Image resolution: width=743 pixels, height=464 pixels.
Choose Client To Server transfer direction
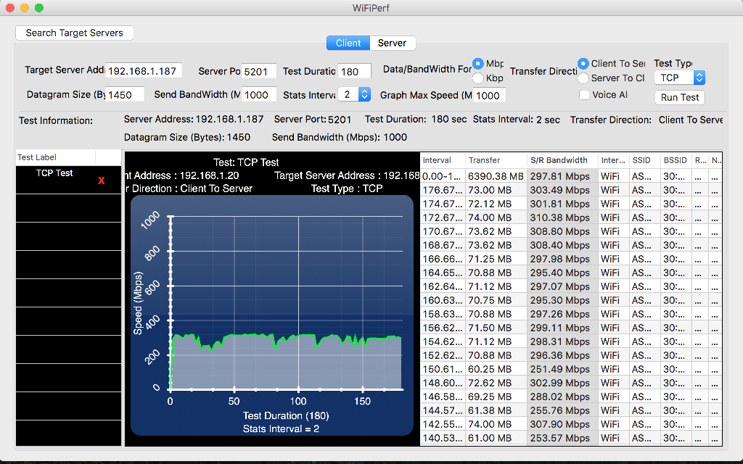coord(583,64)
